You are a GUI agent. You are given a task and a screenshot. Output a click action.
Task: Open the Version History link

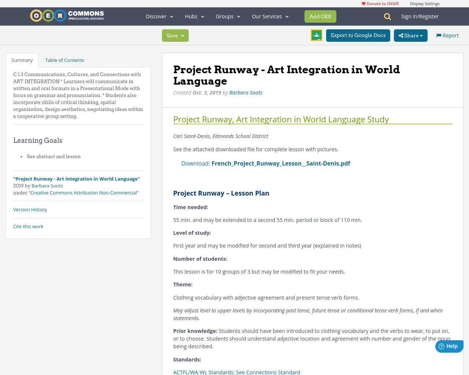point(30,209)
